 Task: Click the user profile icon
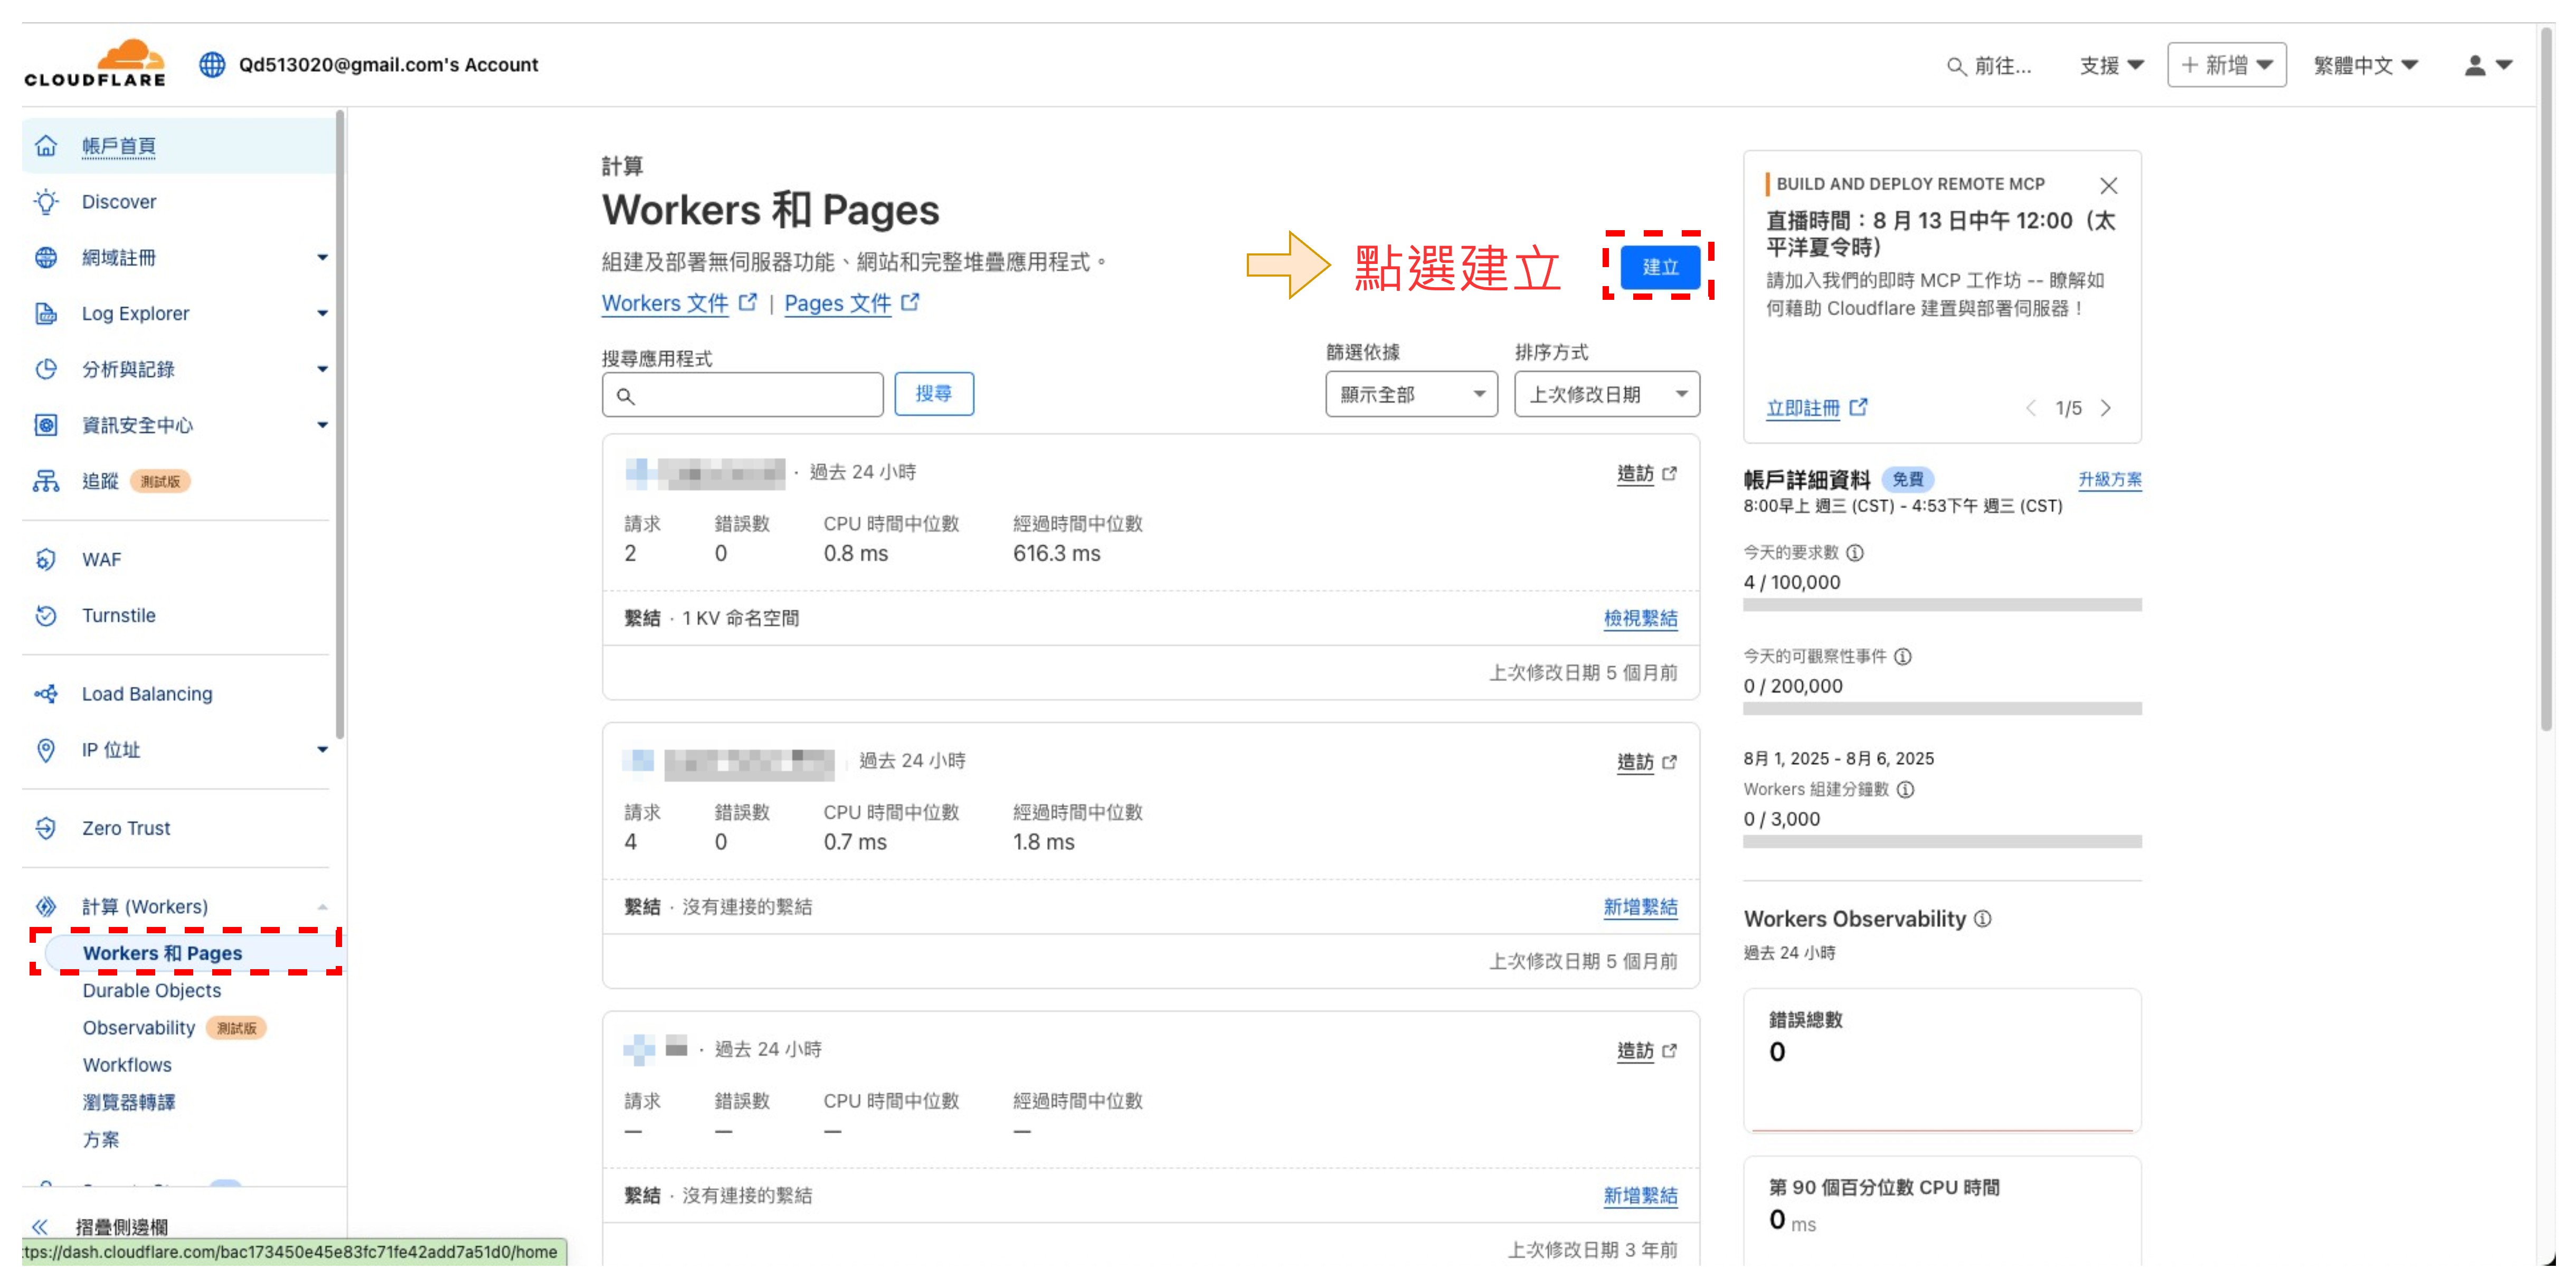click(2475, 66)
